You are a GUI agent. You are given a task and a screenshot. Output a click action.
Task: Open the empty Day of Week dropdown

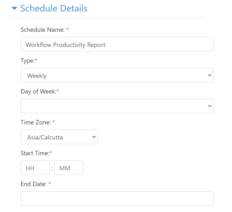[x=117, y=106]
